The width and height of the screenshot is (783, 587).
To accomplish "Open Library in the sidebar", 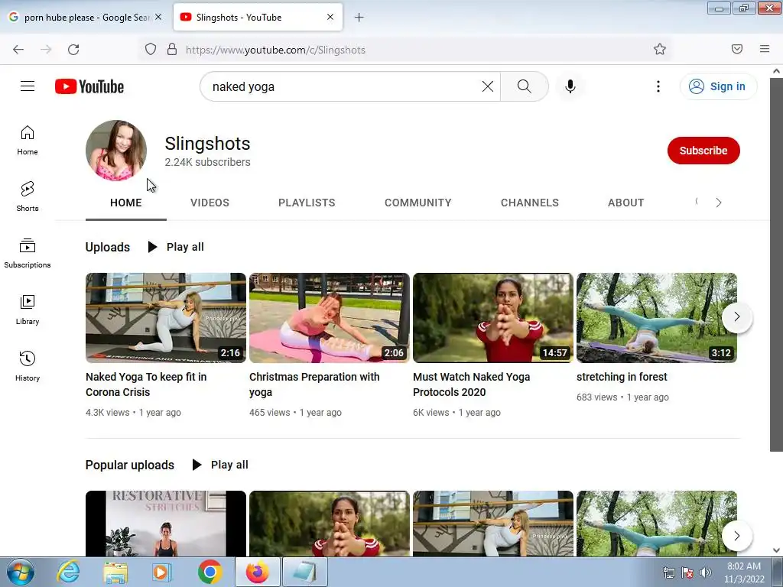I will pyautogui.click(x=28, y=310).
